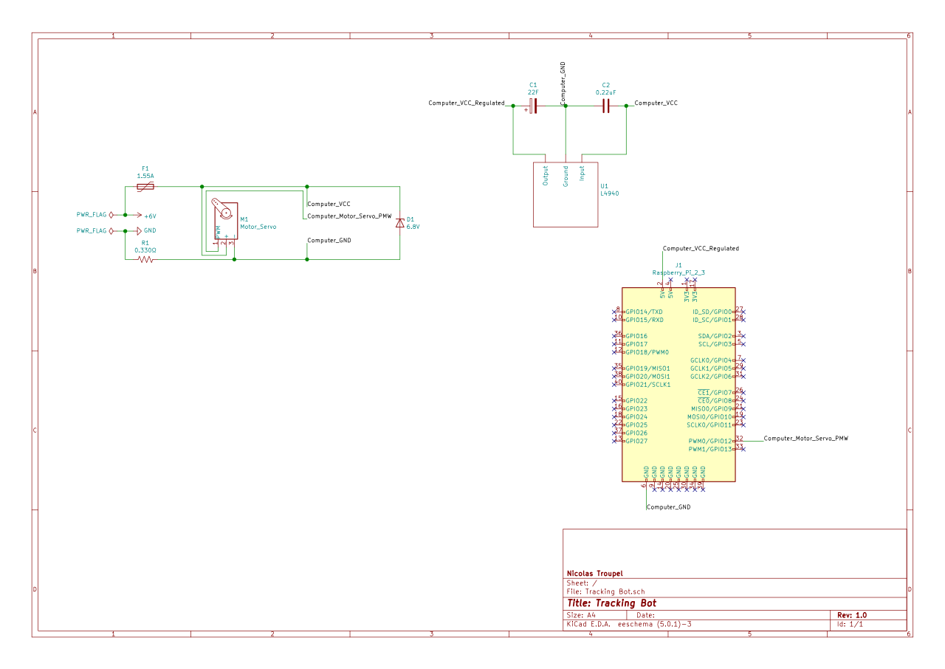Screen dimensions: 945x669
Task: Click Computer_GND label above the R1 wire
Action: [329, 241]
